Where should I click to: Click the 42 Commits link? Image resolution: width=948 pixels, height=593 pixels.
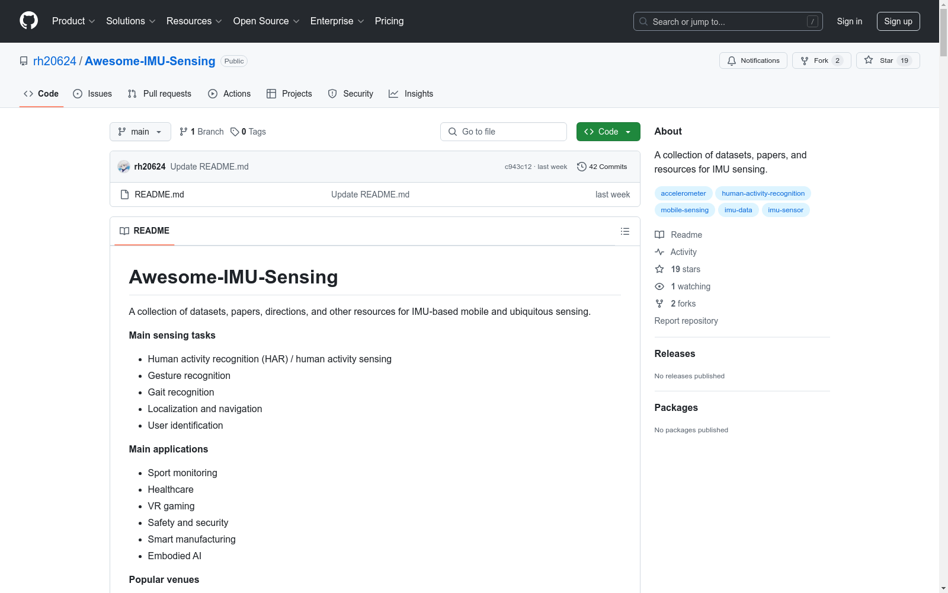tap(602, 167)
